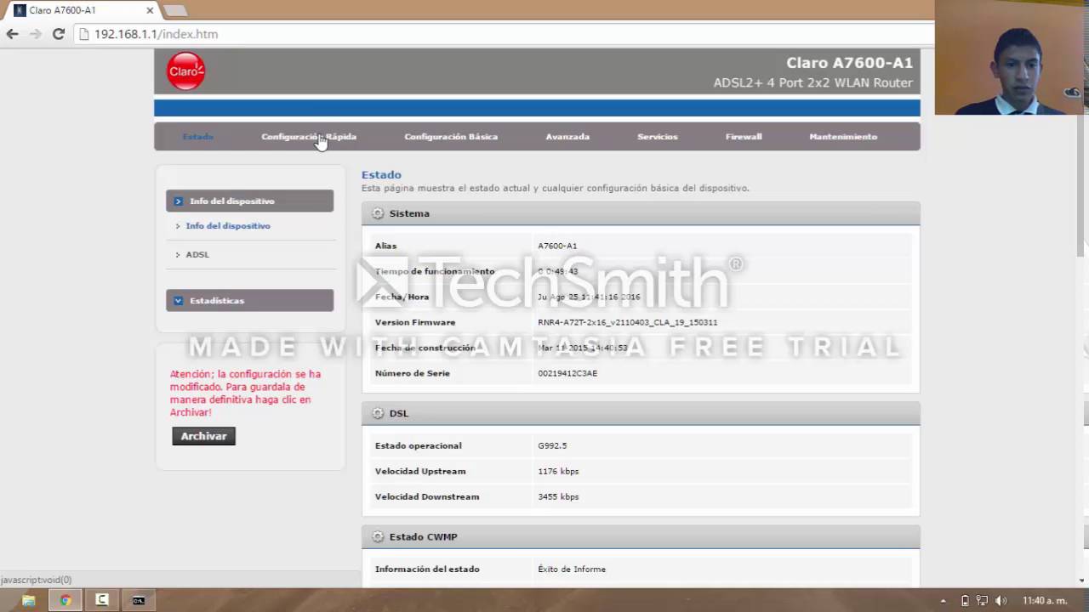Image resolution: width=1089 pixels, height=612 pixels.
Task: Click the Velocidad Downstream label
Action: click(427, 496)
